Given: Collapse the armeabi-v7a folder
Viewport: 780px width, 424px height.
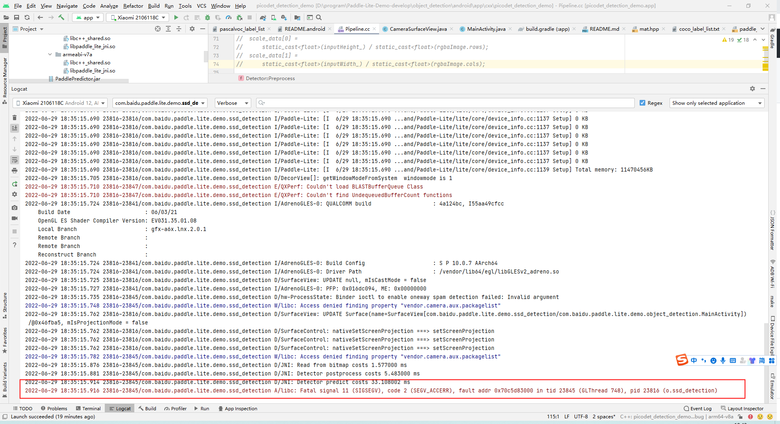Looking at the screenshot, I should (50, 54).
